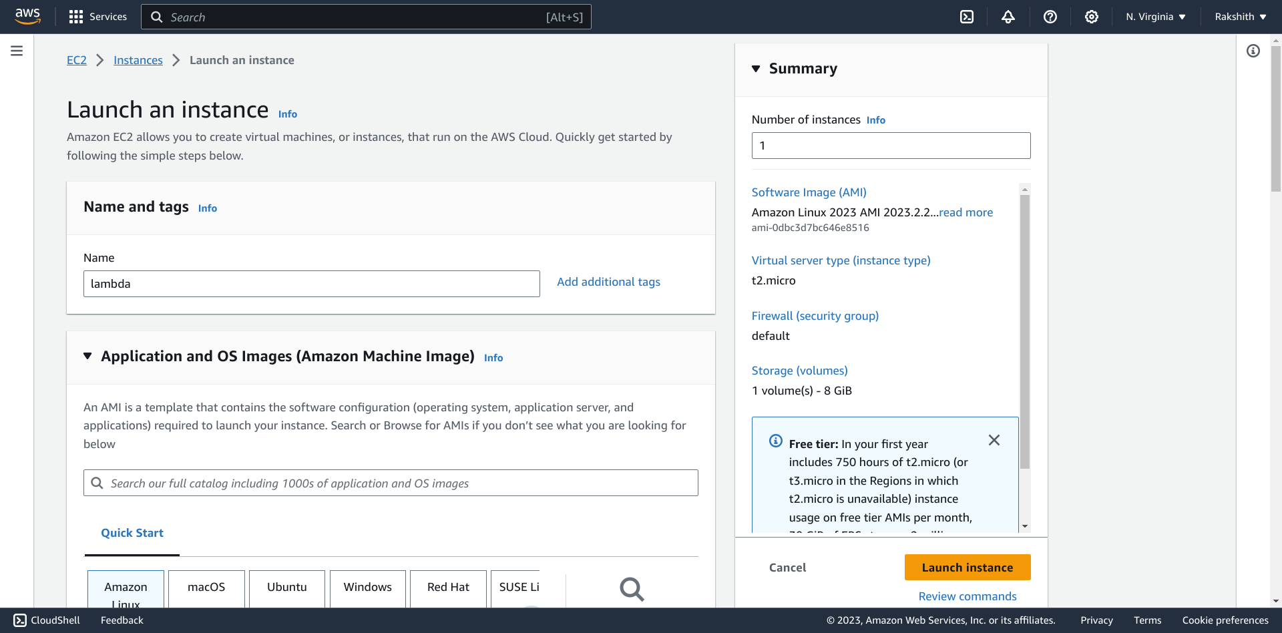Toggle the left navigation hamburger menu
Viewport: 1282px width, 633px height.
[x=17, y=51]
